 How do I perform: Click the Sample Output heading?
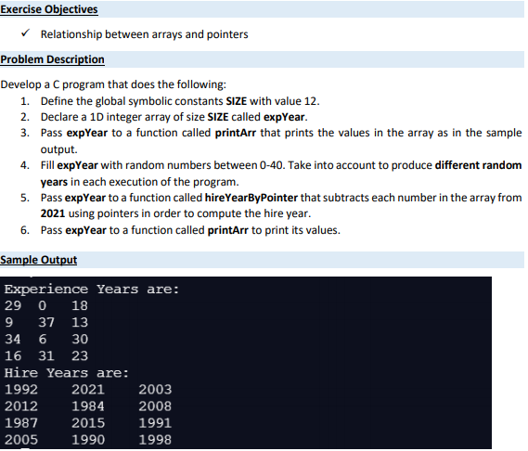point(38,260)
